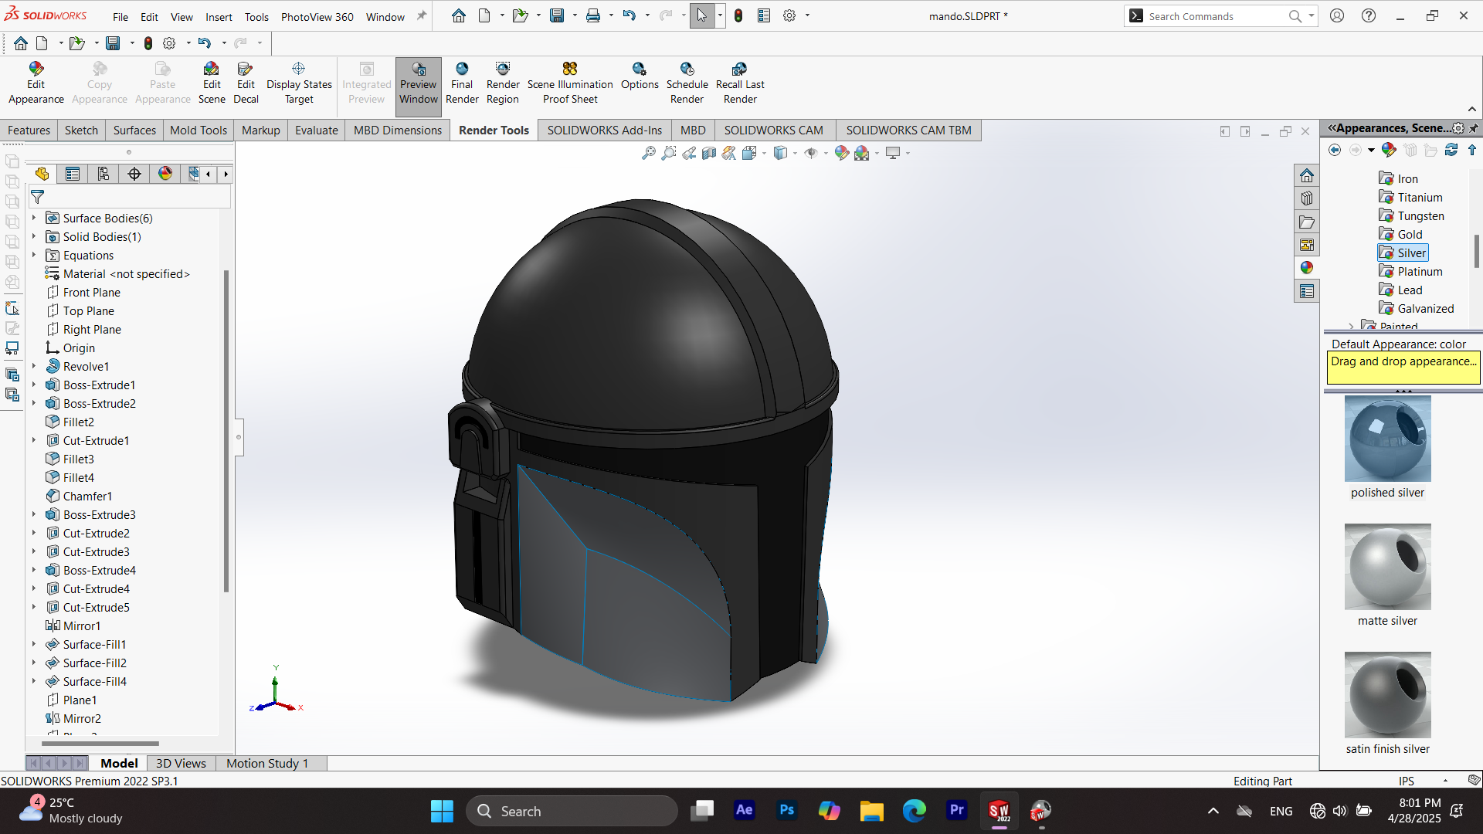Screen dimensions: 1483x834
Task: Open the File menu
Action: pos(120,17)
